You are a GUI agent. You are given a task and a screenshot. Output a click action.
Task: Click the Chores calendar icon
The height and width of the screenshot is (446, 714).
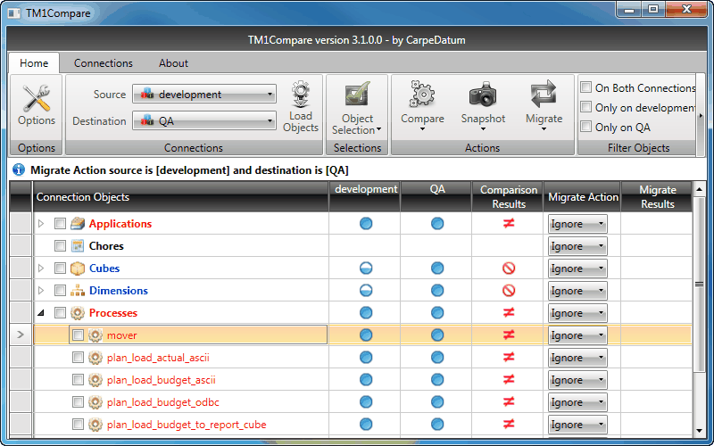coord(78,246)
